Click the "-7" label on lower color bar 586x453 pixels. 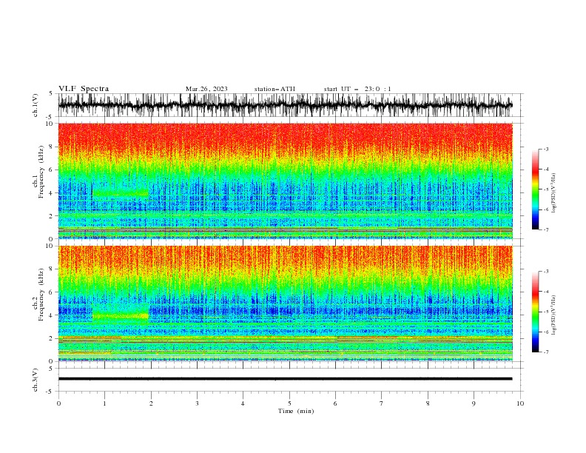click(x=545, y=352)
